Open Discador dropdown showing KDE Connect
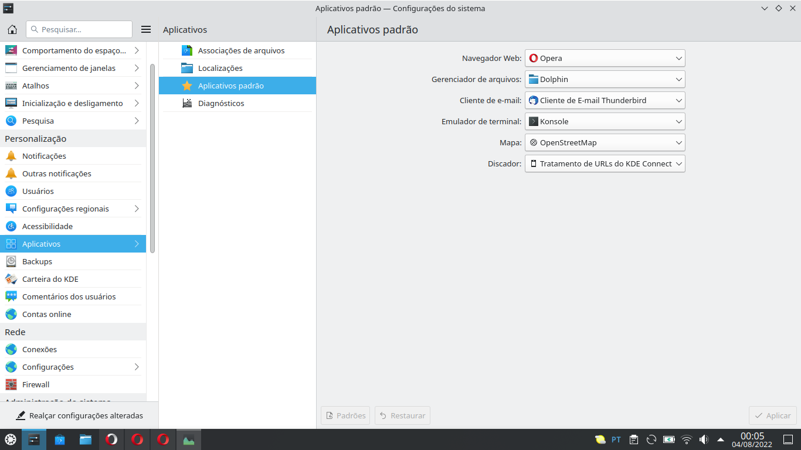Screen dimensions: 801x450 (605, 163)
